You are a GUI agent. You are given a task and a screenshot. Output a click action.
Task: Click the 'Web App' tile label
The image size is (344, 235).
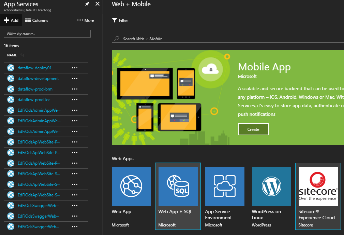[x=121, y=211]
